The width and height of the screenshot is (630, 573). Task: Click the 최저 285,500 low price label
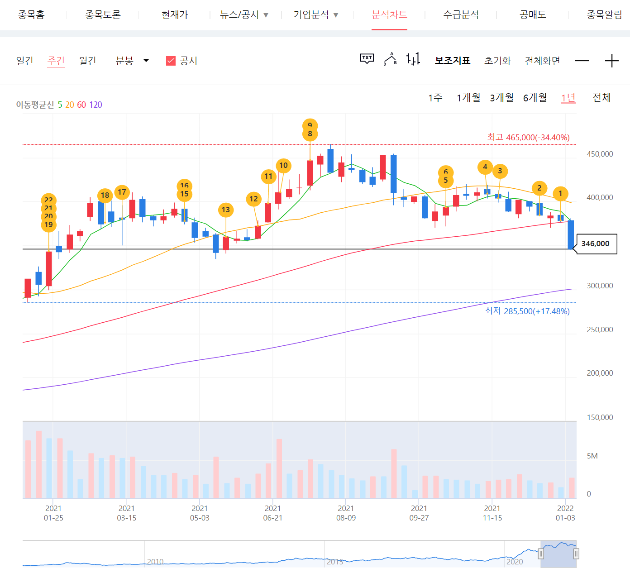(527, 311)
